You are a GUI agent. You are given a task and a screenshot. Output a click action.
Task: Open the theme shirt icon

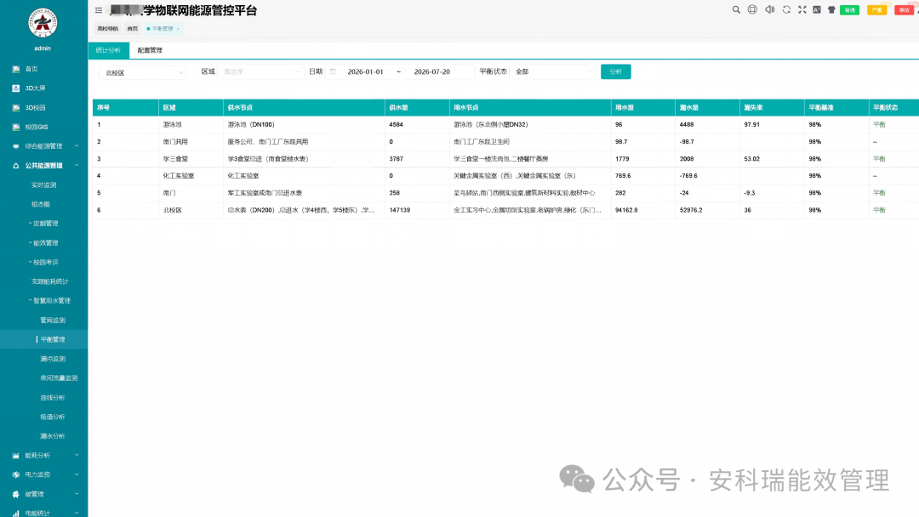click(831, 9)
